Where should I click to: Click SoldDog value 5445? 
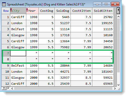pos(63,17)
